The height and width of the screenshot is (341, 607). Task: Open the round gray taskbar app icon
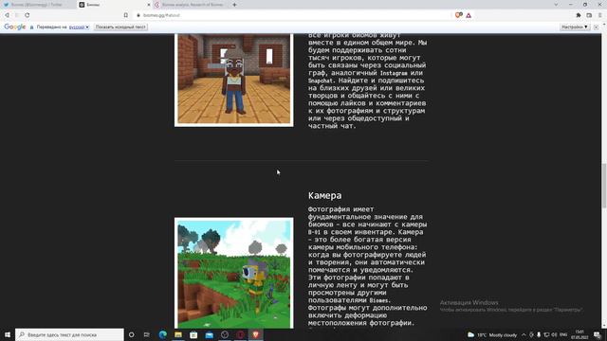pos(225,334)
